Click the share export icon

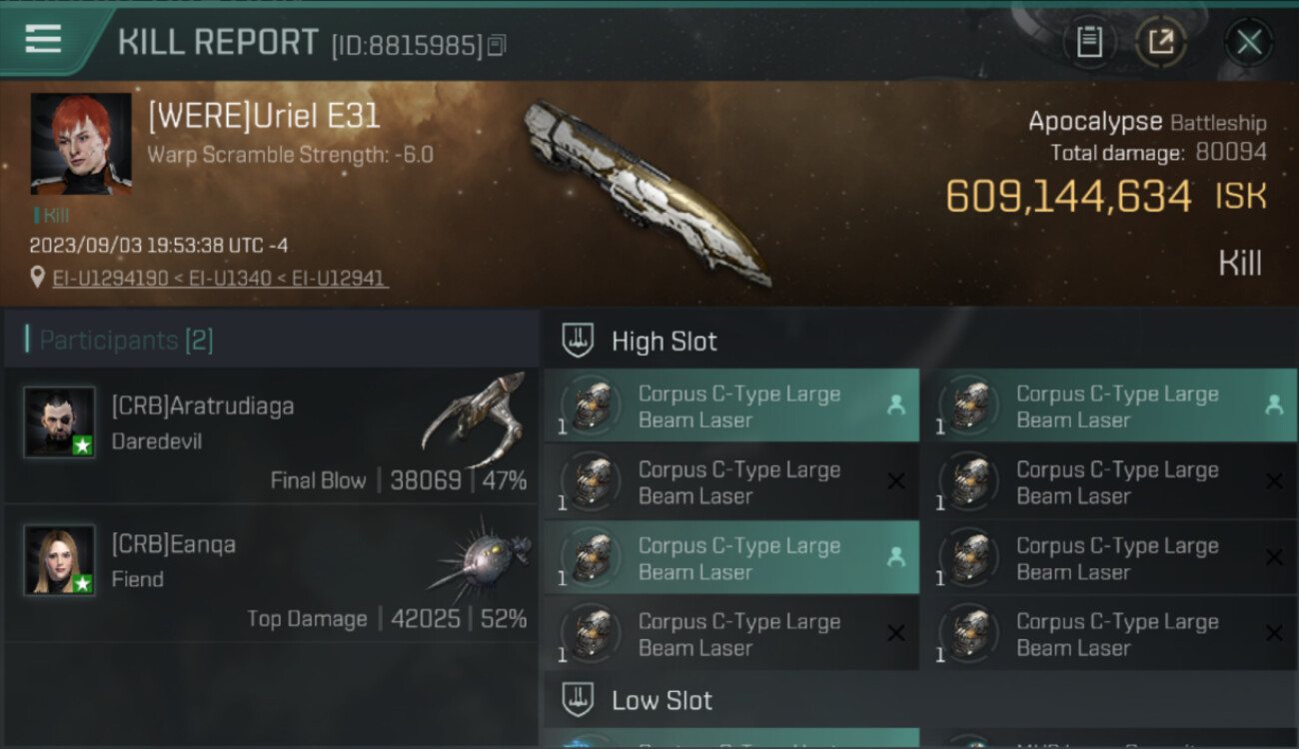coord(1161,42)
